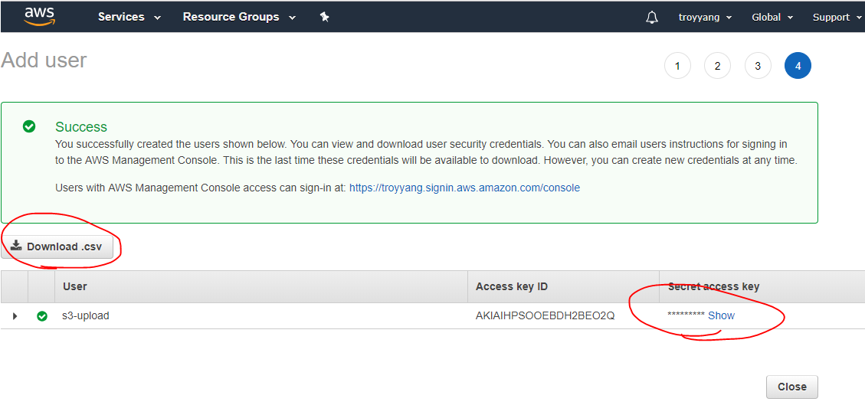Open the Resource Groups dropdown

238,17
